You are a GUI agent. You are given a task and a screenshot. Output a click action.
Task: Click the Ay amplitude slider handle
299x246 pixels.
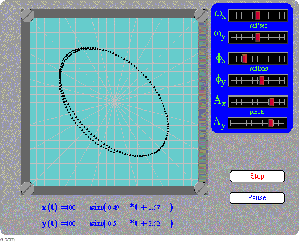(270, 123)
